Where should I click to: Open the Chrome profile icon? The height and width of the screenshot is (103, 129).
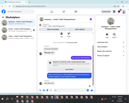click(123, 6)
